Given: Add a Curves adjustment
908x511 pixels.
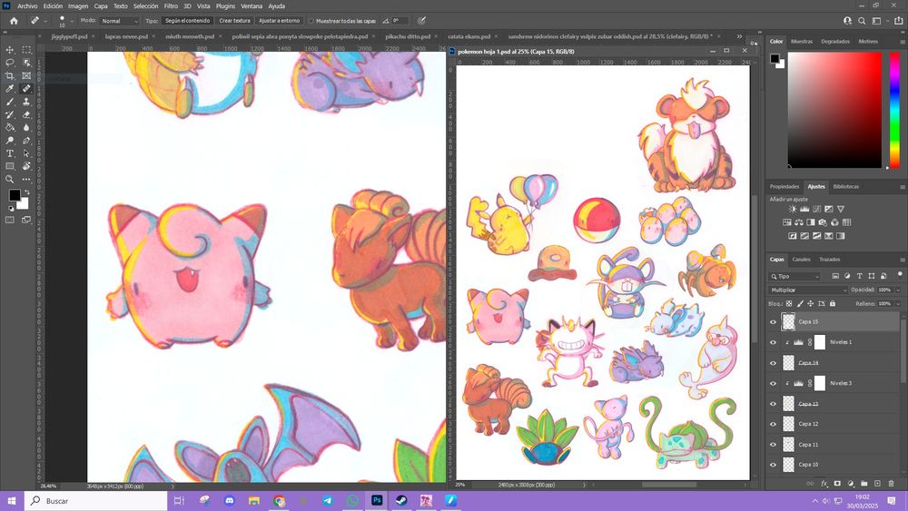Looking at the screenshot, I should click(816, 209).
